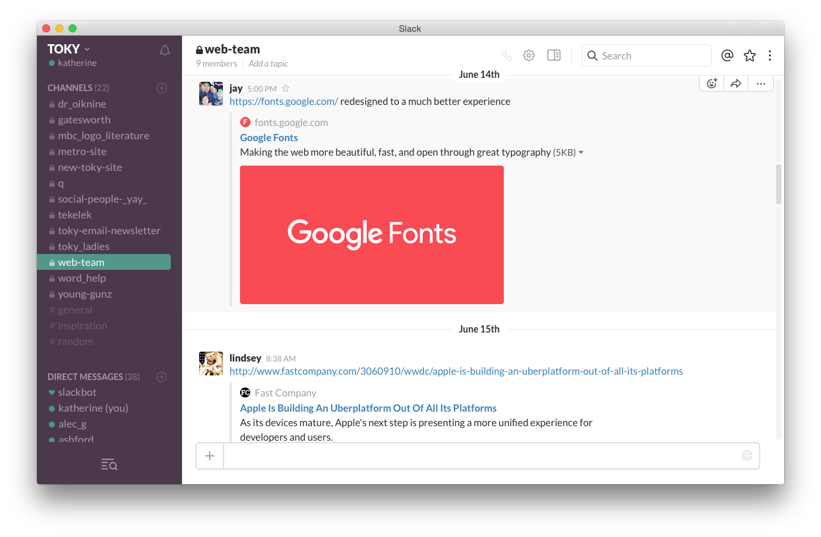The image size is (821, 537).
Task: Click the June 15th date divider
Action: (x=479, y=329)
